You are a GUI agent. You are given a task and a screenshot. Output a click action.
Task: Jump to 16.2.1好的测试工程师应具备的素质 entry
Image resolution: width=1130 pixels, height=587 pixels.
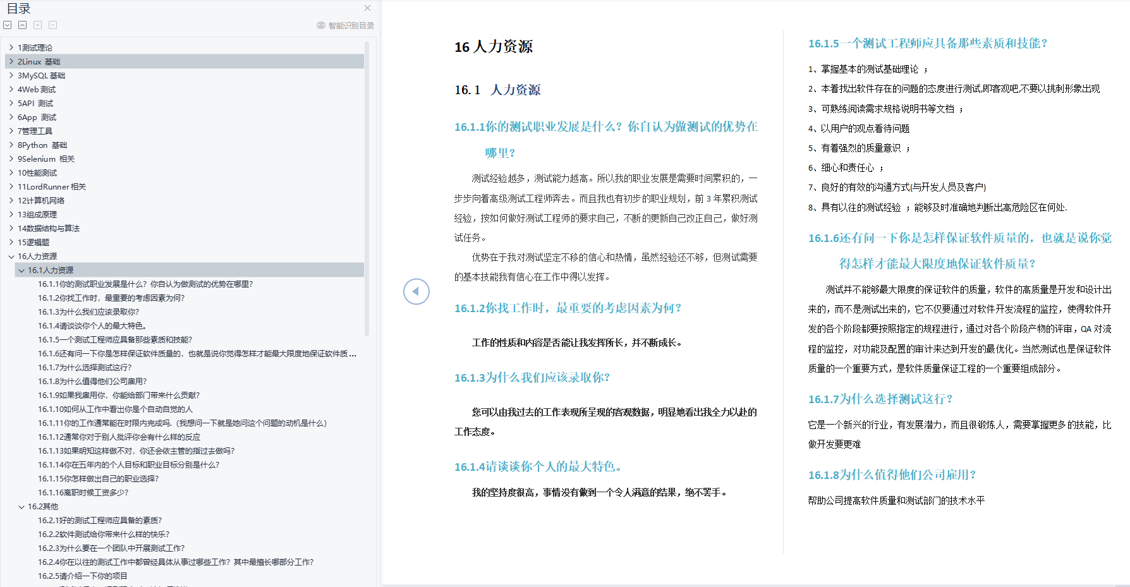[100, 521]
